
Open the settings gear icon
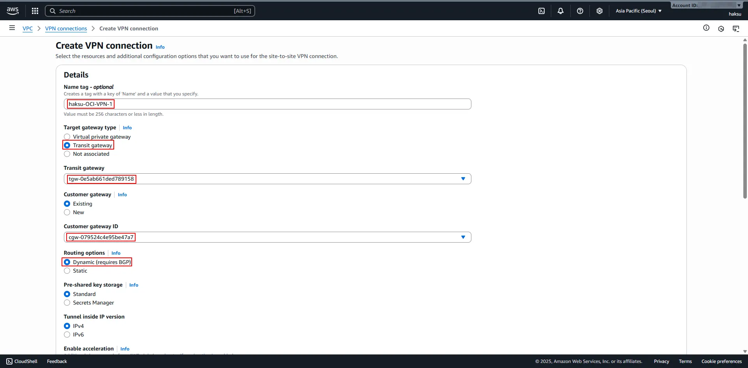coord(600,11)
